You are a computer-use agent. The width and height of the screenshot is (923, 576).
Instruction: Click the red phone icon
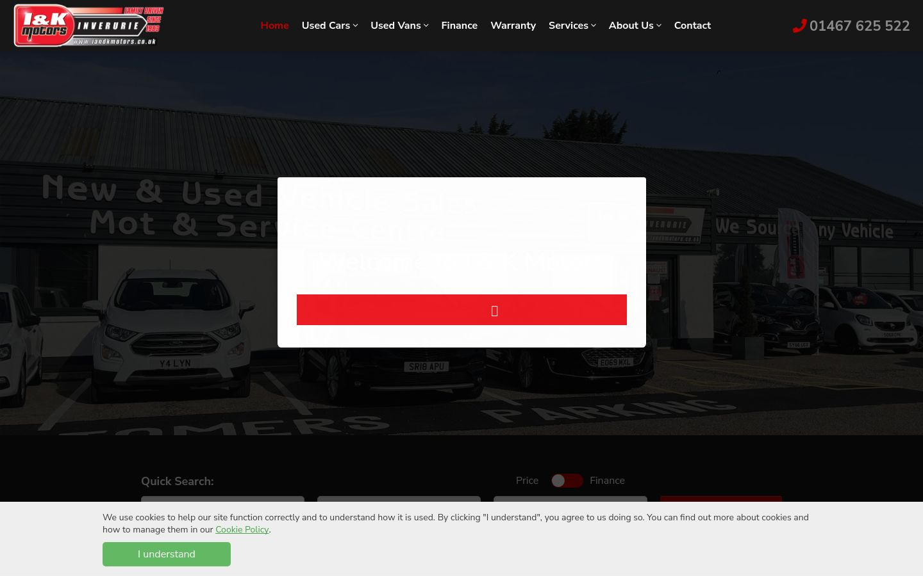(799, 26)
